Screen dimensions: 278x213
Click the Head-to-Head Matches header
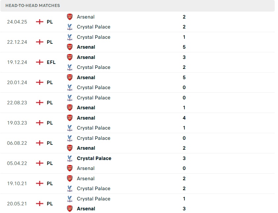point(33,6)
